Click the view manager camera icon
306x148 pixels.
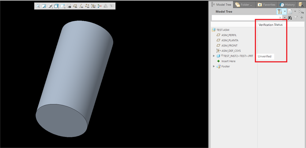69,6
